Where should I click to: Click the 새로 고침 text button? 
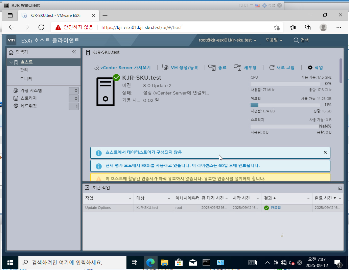tap(285, 67)
